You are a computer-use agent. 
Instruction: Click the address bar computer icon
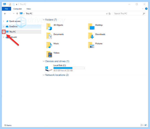21,14
